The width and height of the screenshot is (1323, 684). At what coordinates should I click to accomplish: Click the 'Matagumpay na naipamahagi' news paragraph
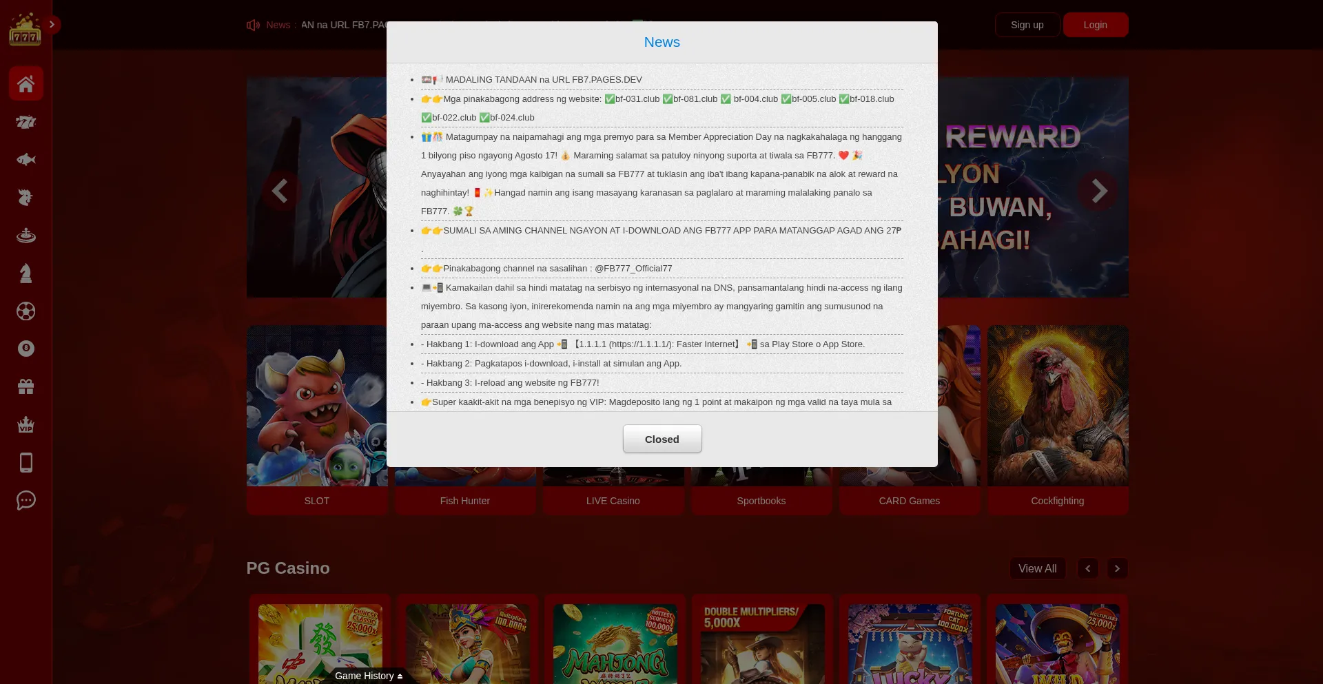click(661, 174)
